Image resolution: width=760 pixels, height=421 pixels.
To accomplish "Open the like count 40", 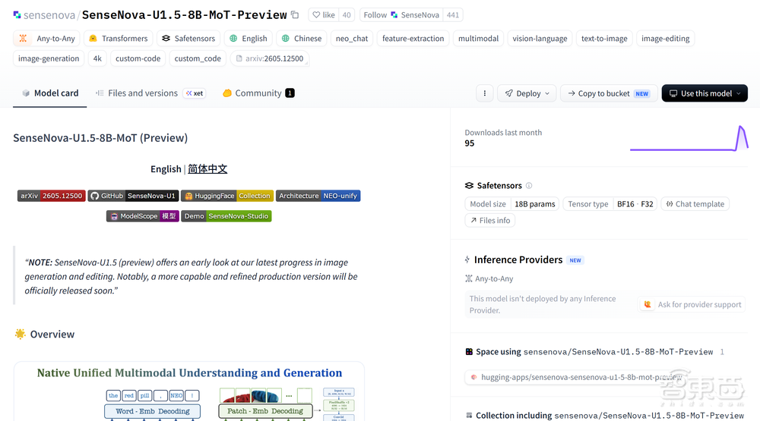I will (x=347, y=15).
